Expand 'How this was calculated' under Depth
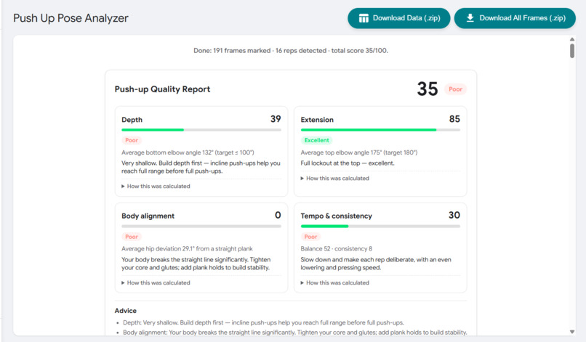 pyautogui.click(x=156, y=186)
